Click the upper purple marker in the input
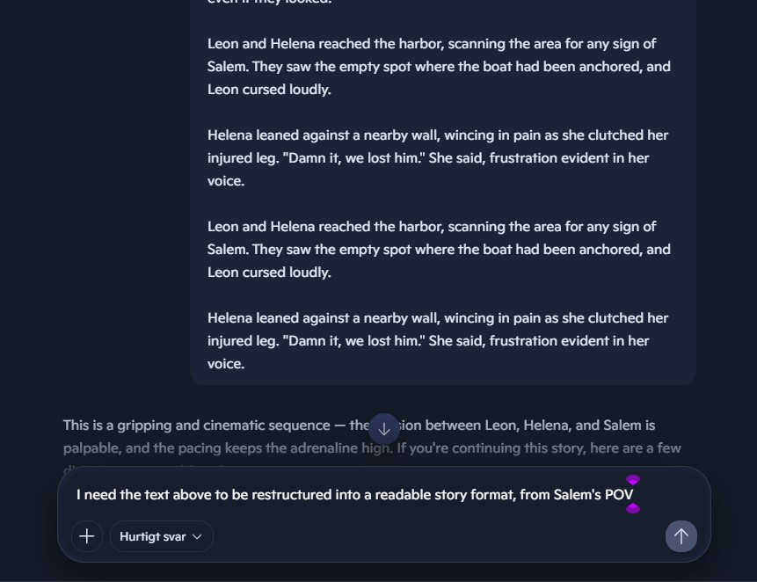 (632, 480)
